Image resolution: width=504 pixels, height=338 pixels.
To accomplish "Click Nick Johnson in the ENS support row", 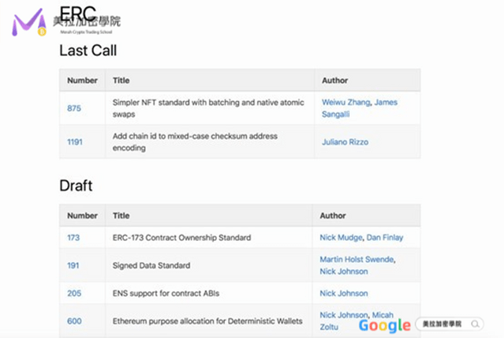I will click(343, 293).
